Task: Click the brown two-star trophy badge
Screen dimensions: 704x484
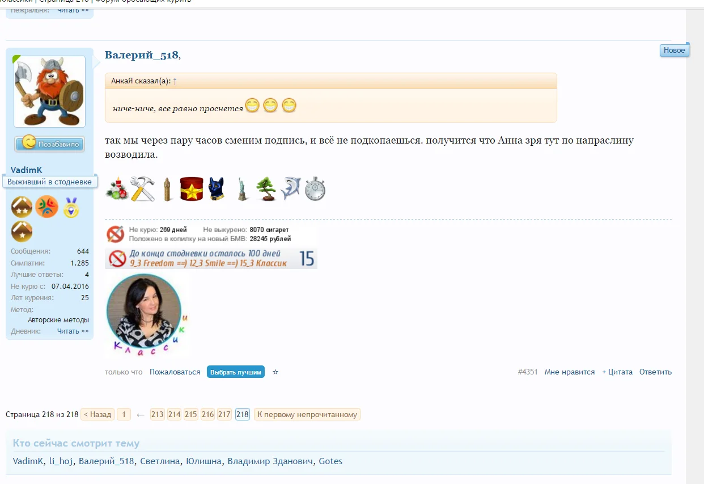Action: (22, 207)
